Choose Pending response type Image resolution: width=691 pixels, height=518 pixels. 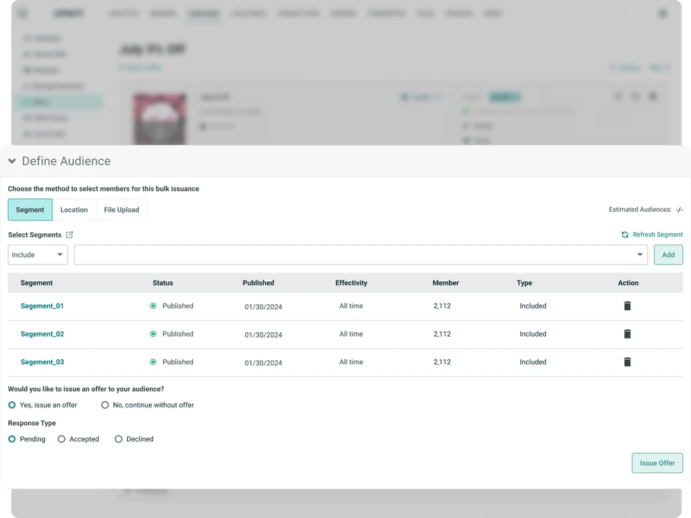click(x=12, y=439)
